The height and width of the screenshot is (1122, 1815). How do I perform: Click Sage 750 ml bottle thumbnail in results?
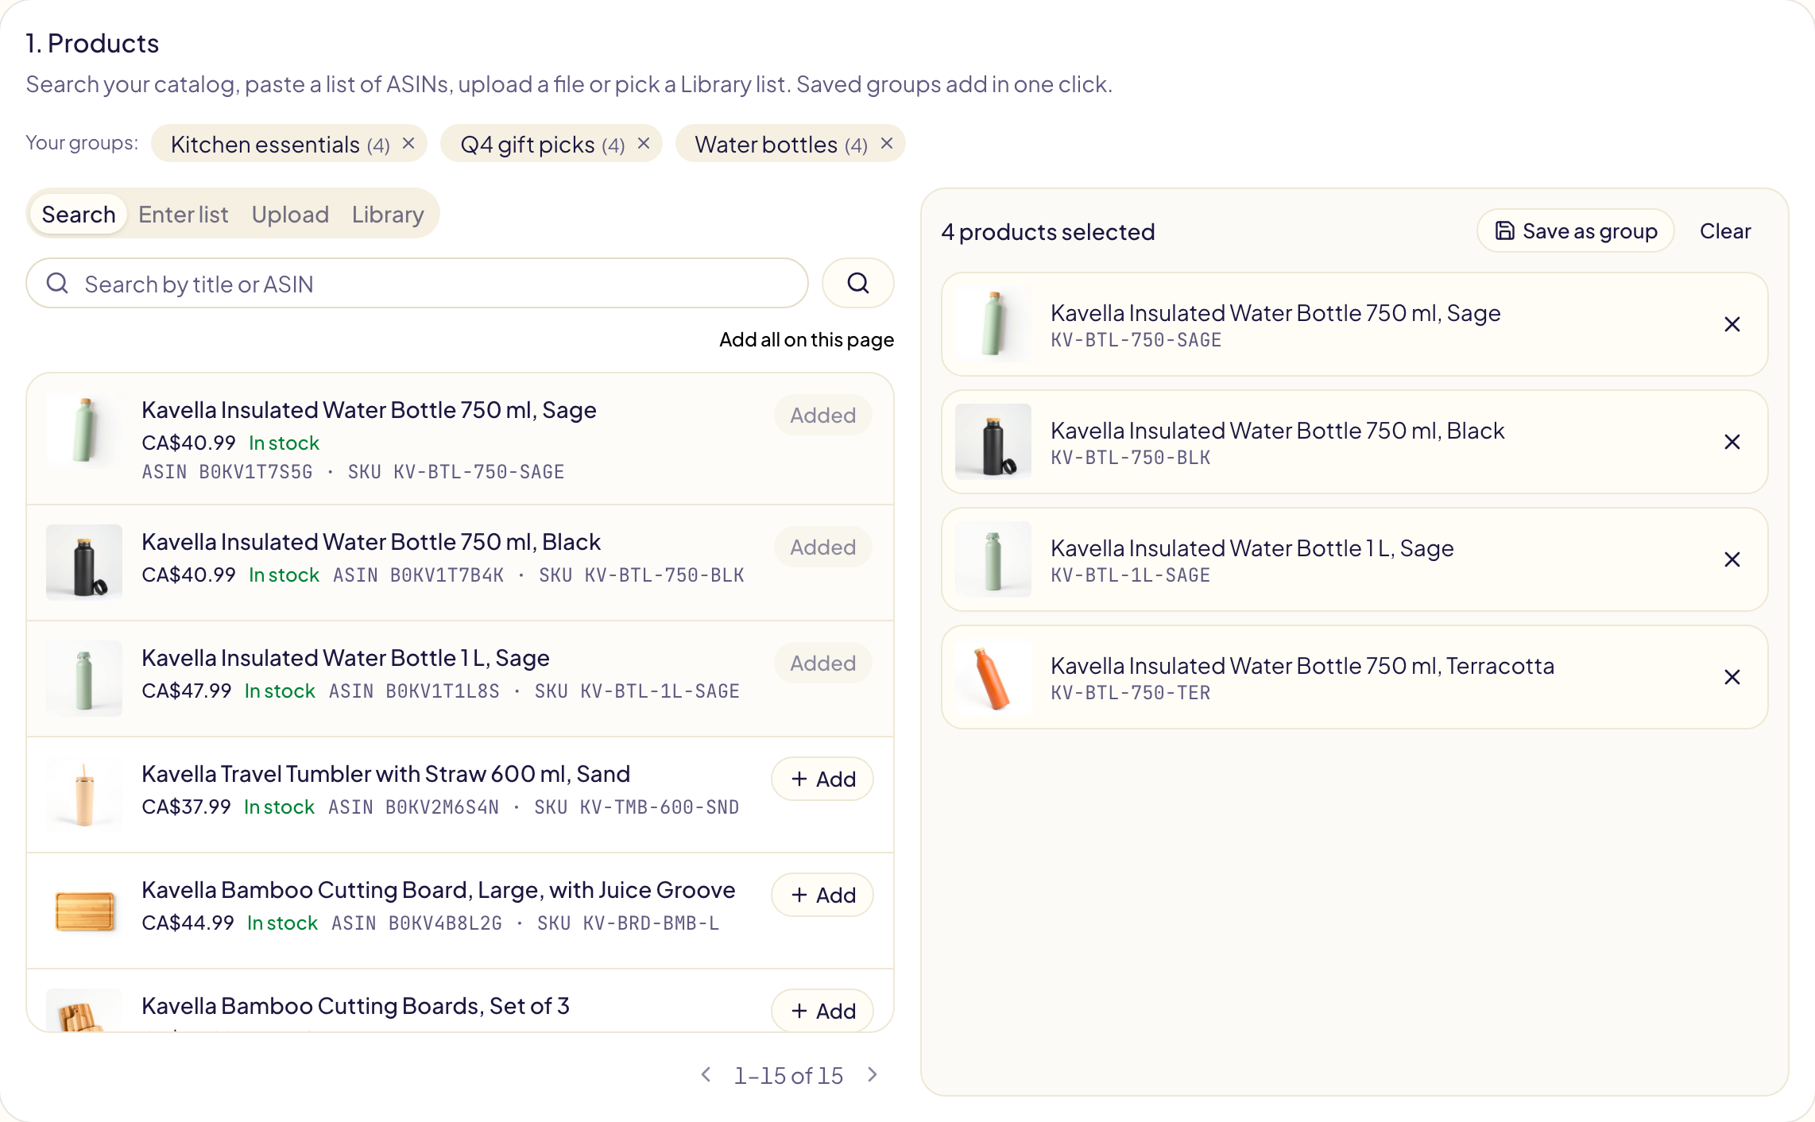pos(84,431)
